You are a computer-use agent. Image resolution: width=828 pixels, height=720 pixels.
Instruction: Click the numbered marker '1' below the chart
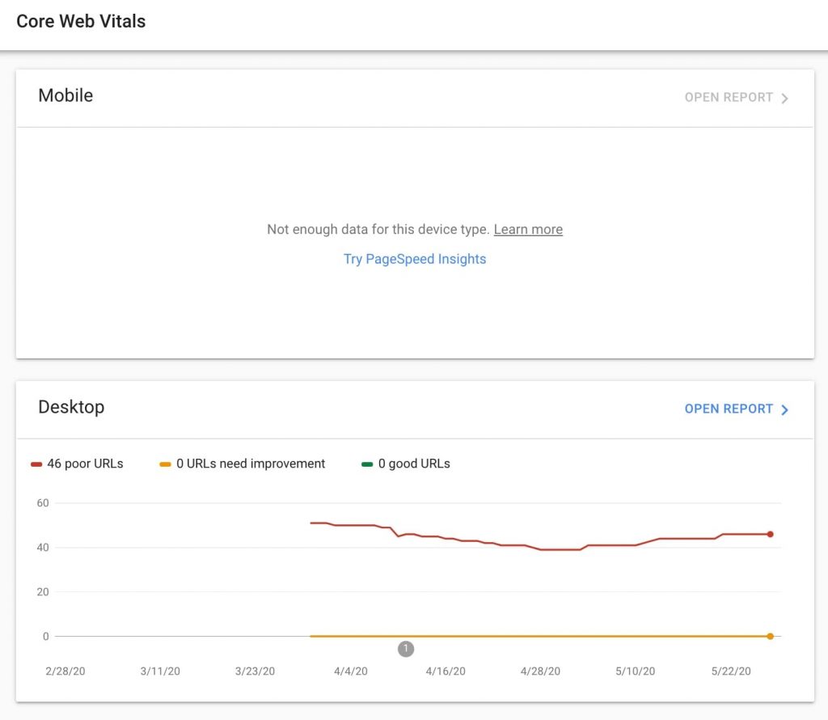[406, 649]
